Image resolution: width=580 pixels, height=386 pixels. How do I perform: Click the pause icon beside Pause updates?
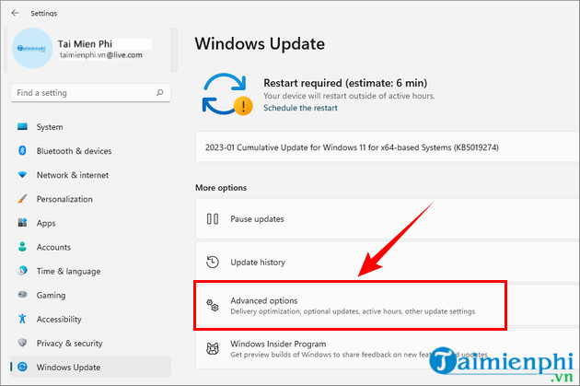(213, 219)
